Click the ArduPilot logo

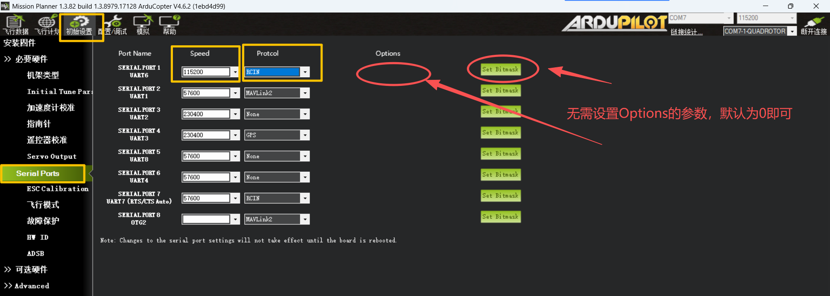tap(614, 23)
